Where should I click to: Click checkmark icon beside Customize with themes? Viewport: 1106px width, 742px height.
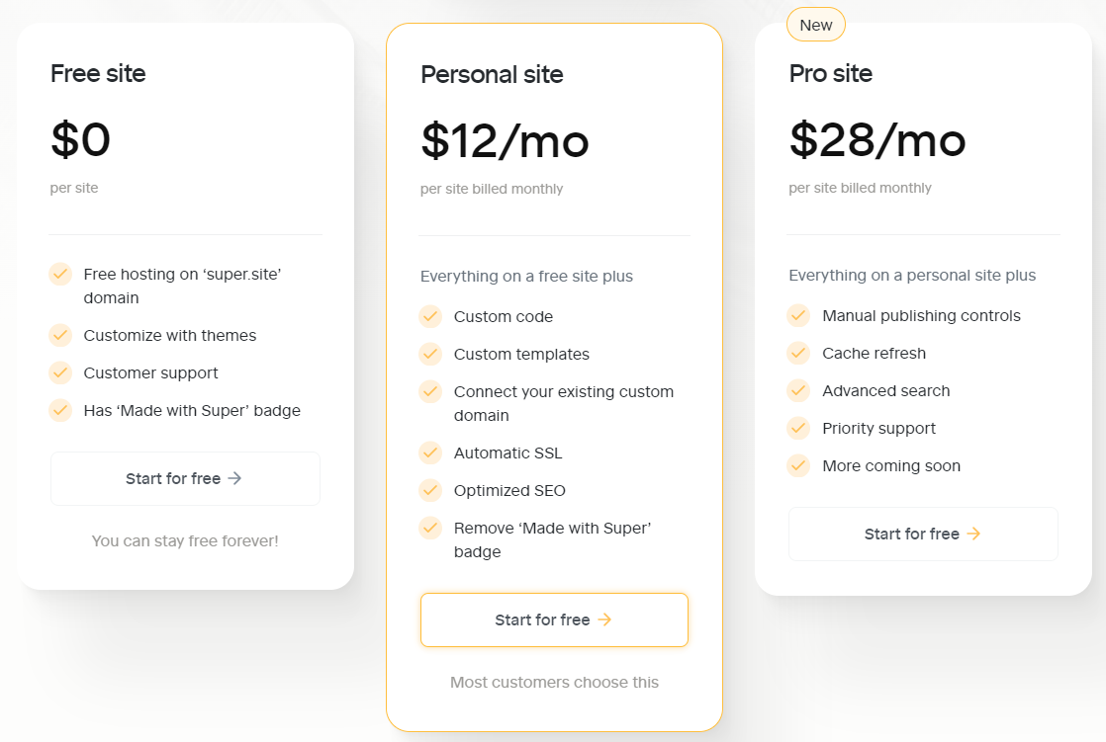60,335
